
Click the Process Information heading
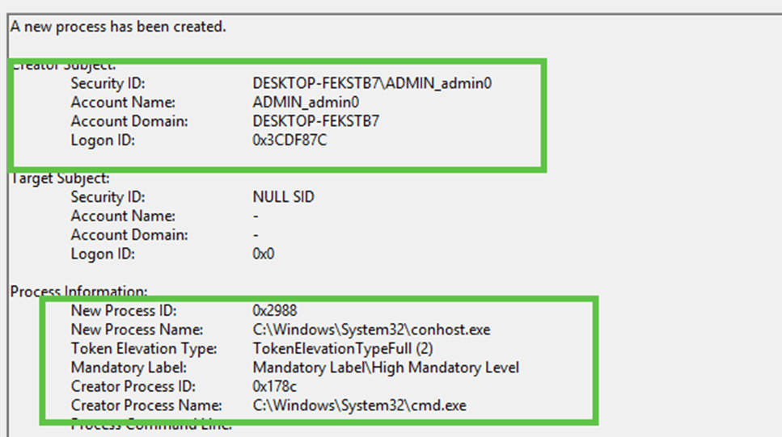(x=78, y=292)
